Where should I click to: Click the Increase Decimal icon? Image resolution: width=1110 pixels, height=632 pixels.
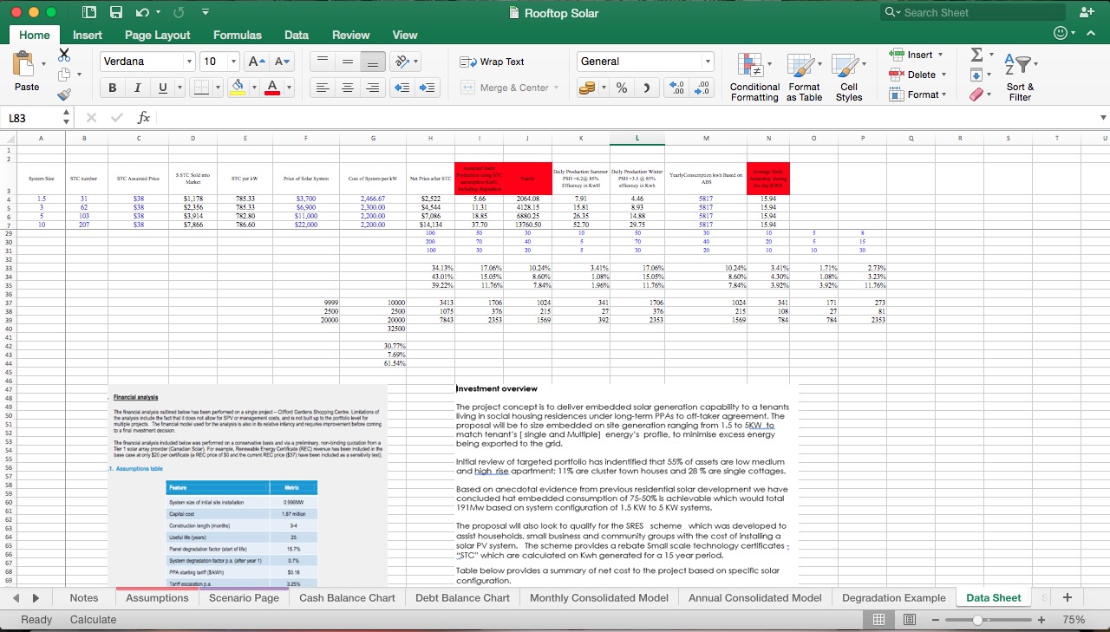[679, 88]
